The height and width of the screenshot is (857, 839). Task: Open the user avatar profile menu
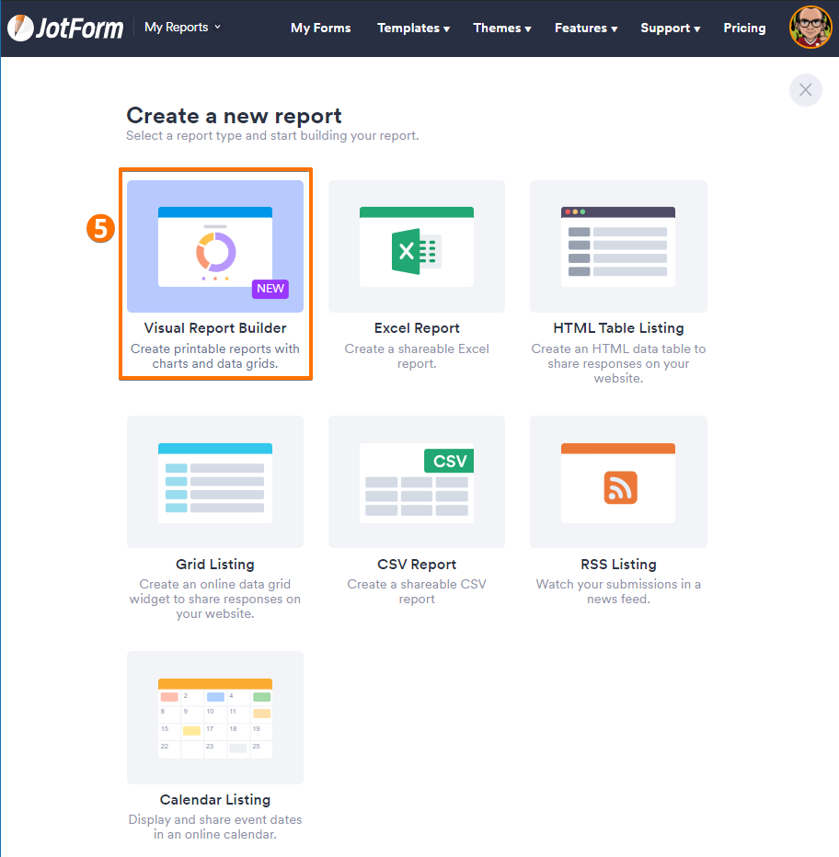[x=810, y=28]
